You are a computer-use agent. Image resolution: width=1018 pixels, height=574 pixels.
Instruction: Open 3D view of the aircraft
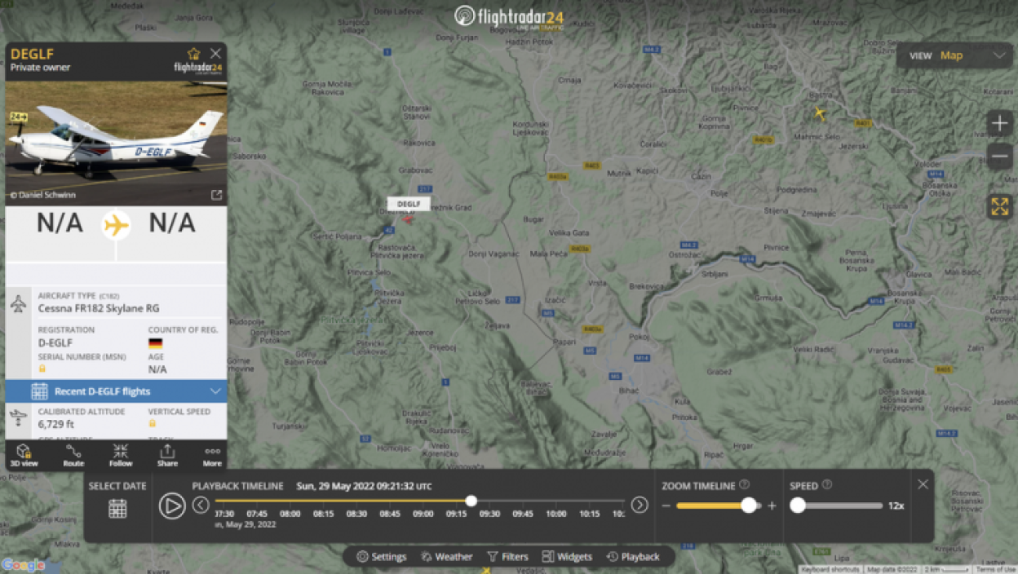click(24, 455)
